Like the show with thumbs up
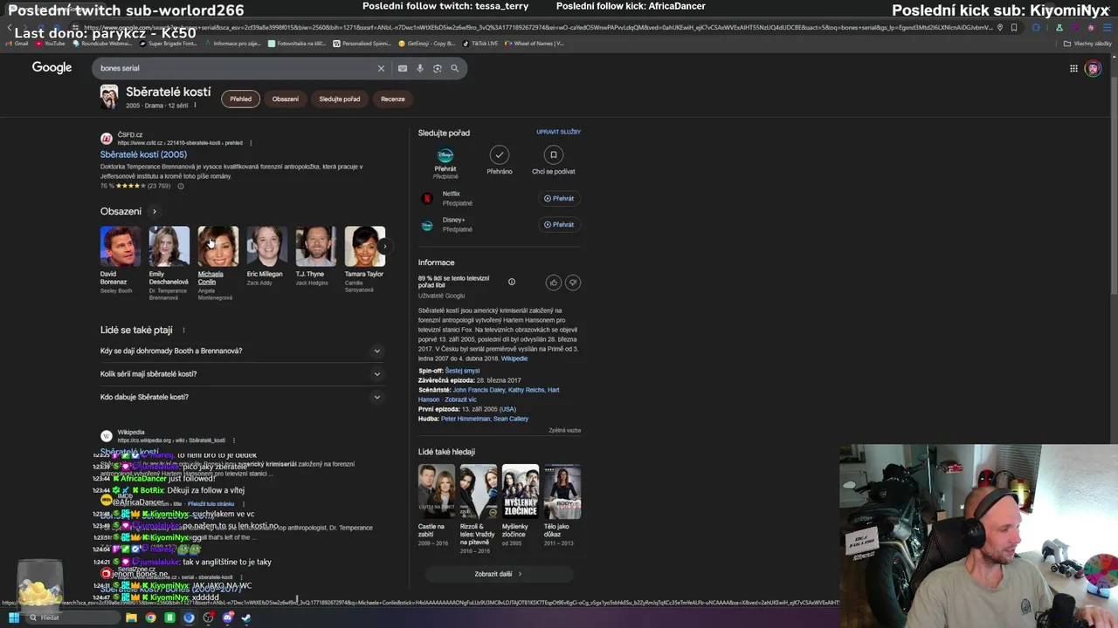Screen dimensions: 1118x628 pyautogui.click(x=554, y=282)
